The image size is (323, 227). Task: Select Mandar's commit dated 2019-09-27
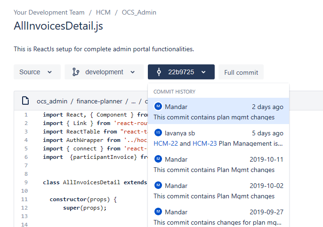(x=218, y=215)
